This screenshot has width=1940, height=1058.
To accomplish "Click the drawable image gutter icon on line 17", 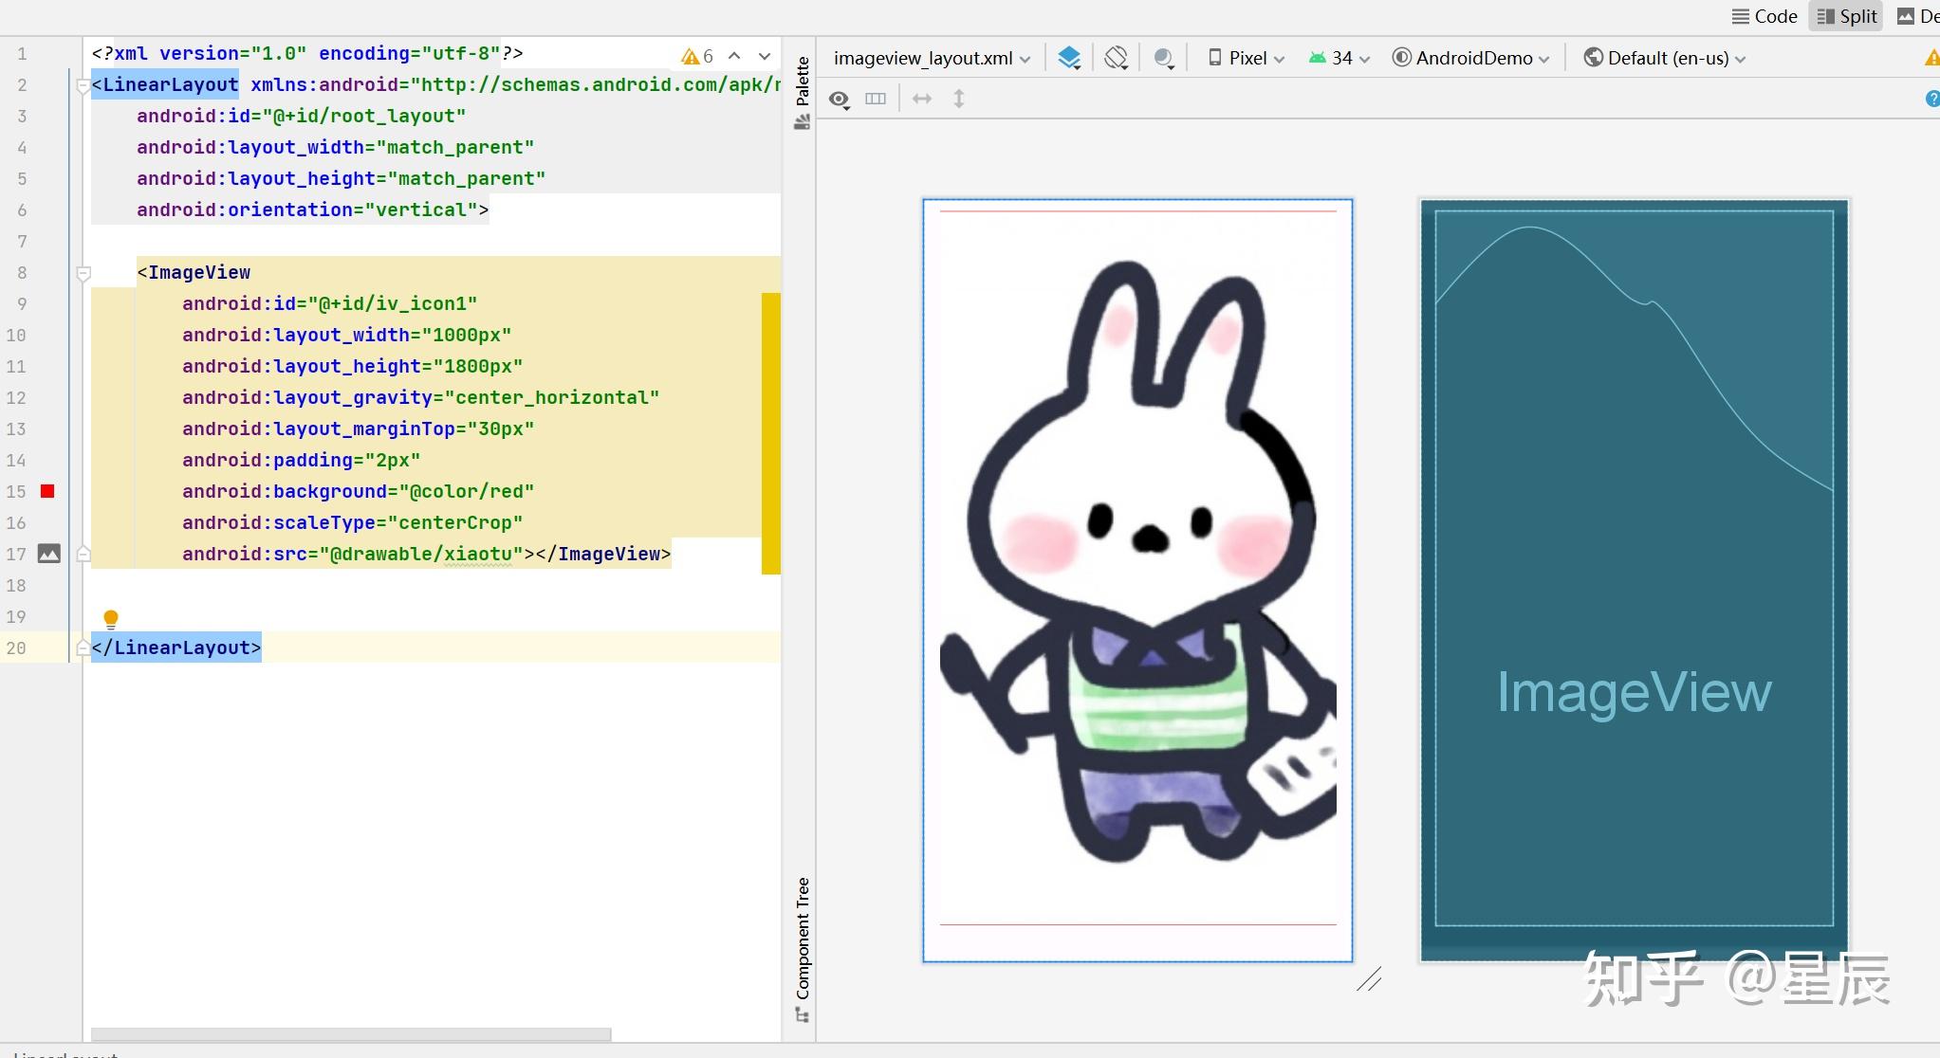I will [x=48, y=554].
